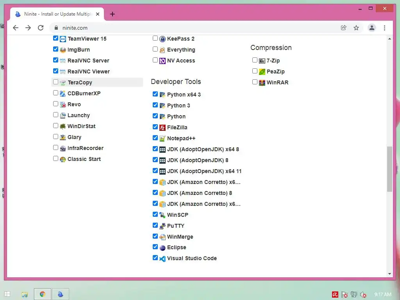Click the InfraRecorder icon
This screenshot has height=300, width=400.
pyautogui.click(x=63, y=148)
